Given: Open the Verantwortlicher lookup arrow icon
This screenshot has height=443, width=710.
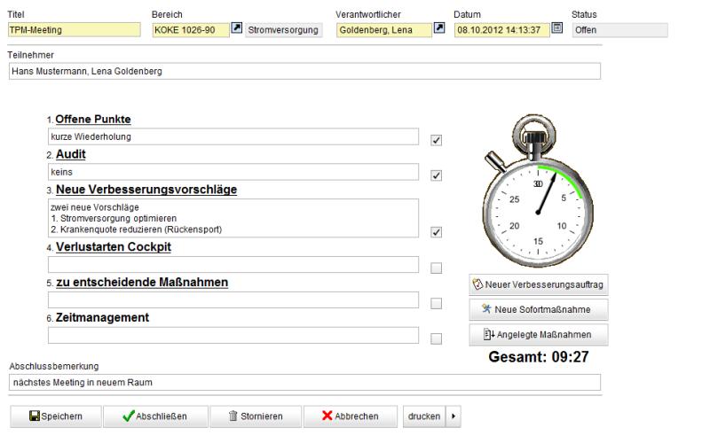Looking at the screenshot, I should click(439, 28).
